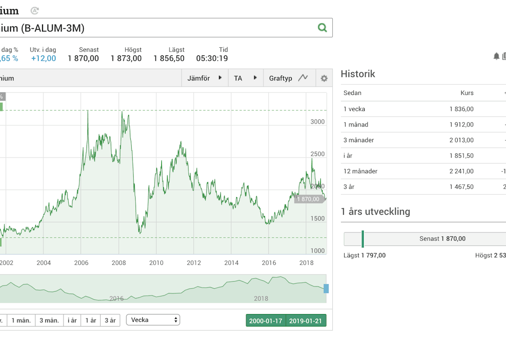The width and height of the screenshot is (506, 337).
Task: Open the TA dropdown menu
Action: pyautogui.click(x=245, y=78)
